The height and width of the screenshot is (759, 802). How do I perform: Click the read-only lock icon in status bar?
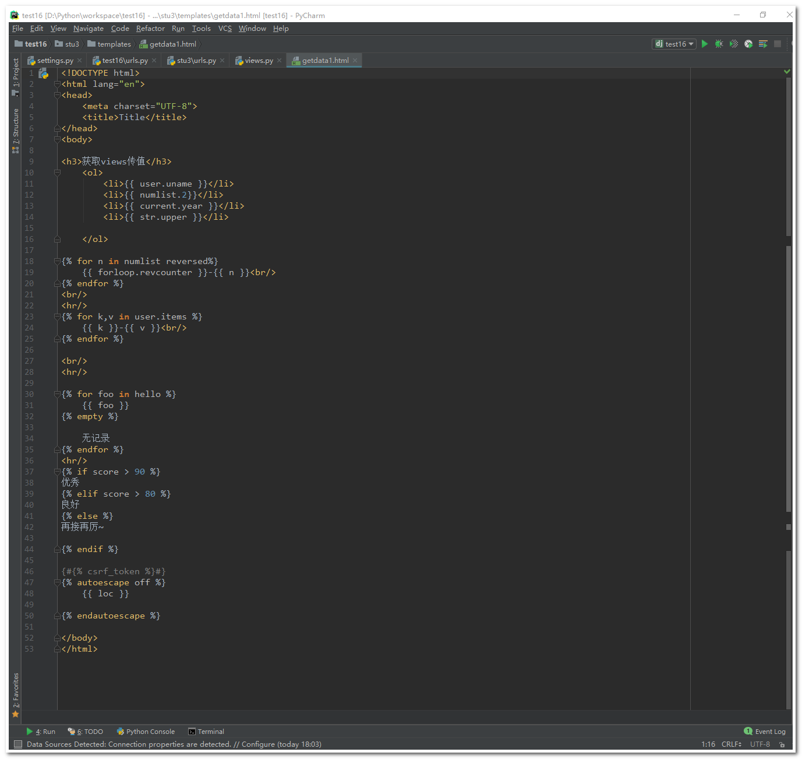(782, 744)
